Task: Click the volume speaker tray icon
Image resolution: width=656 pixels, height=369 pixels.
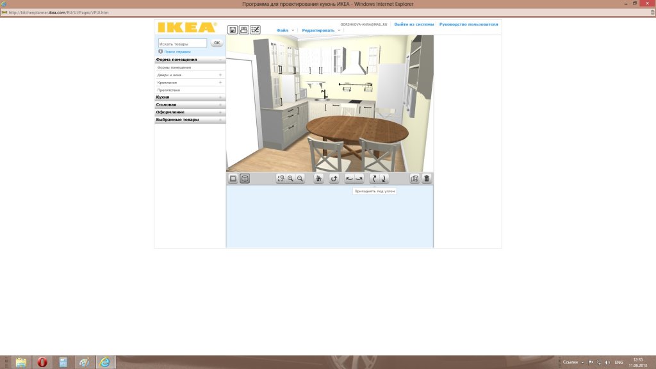Action: pyautogui.click(x=607, y=363)
